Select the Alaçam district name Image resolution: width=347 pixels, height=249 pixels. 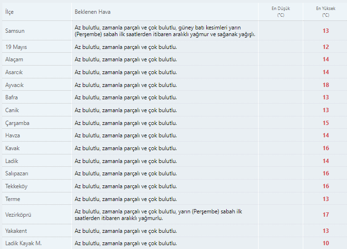(14, 59)
